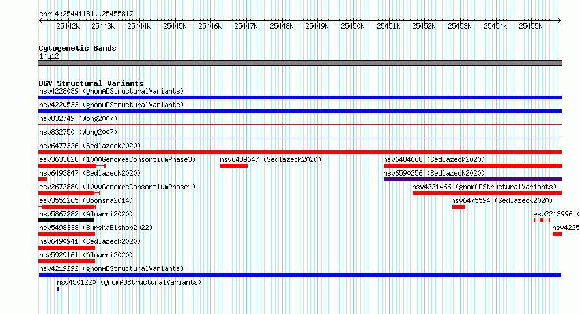Open the esv2213996 variant label
The image size is (580, 314).
pos(557,214)
